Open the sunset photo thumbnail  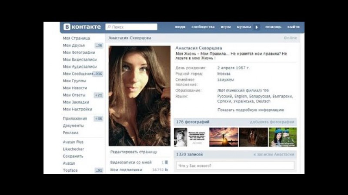pos(223,137)
